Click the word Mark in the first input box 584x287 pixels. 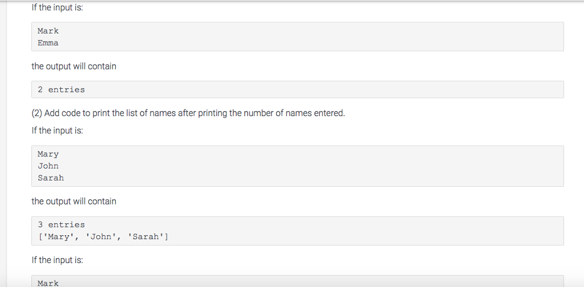coord(48,31)
